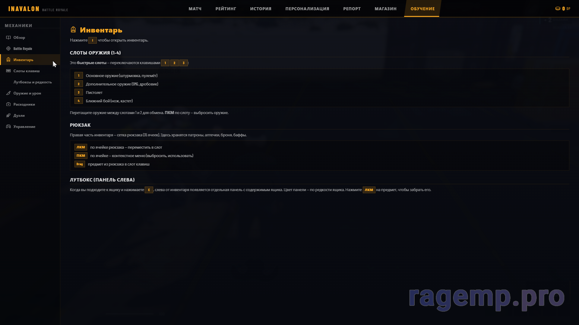Click the medkit icon beside Расходники
The image size is (579, 325).
(8, 104)
